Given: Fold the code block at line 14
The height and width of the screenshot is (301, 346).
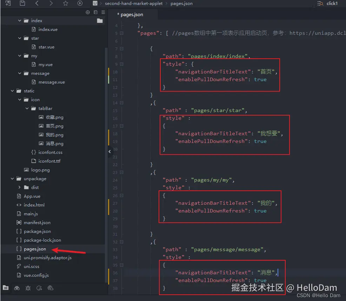Looking at the screenshot, I should (121, 103).
